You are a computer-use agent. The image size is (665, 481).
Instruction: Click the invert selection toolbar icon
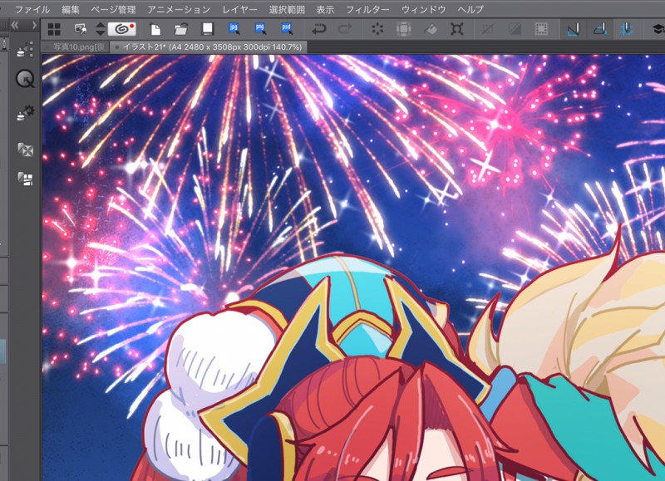[515, 29]
